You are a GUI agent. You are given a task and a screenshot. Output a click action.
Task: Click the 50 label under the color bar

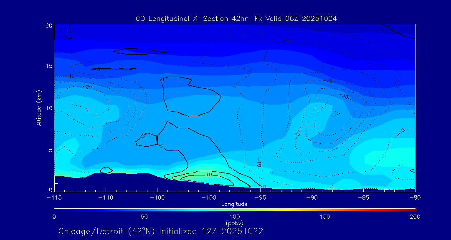144,217
